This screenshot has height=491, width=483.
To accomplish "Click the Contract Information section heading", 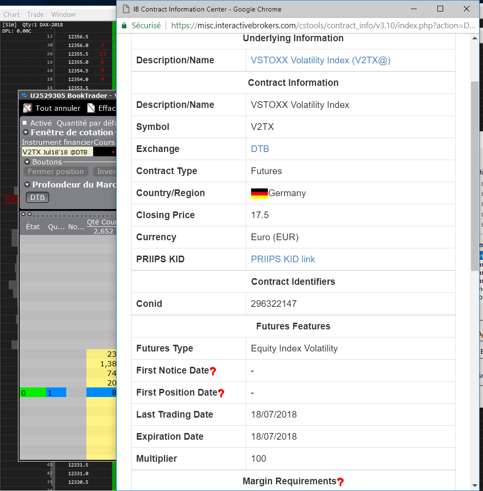I will (293, 82).
